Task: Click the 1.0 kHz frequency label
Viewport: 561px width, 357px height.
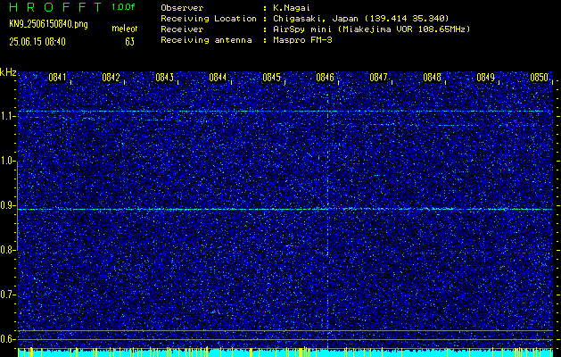Action: (x=7, y=162)
